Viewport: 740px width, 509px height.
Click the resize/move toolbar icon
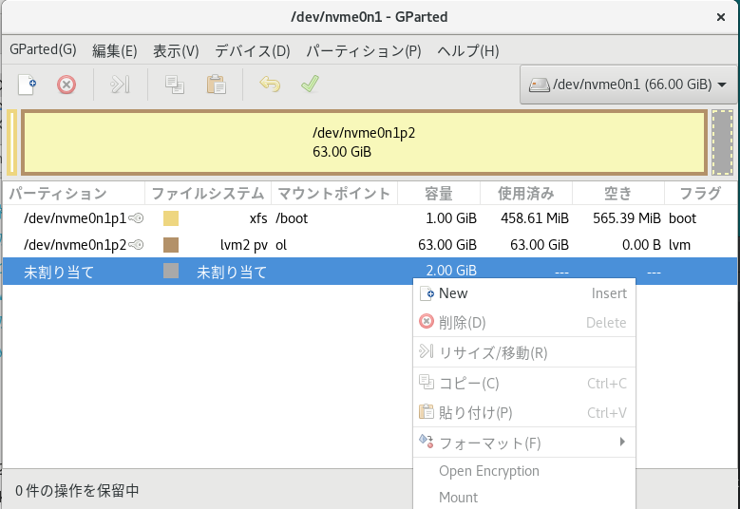pyautogui.click(x=120, y=85)
